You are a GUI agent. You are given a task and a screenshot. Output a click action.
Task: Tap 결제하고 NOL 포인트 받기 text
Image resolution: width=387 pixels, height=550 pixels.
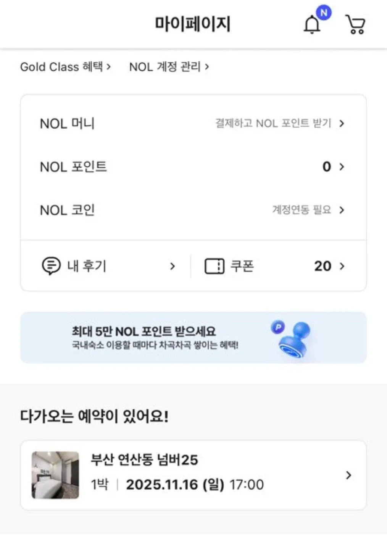273,123
